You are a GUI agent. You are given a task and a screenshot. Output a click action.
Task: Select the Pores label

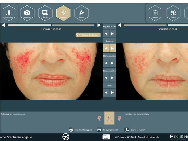pyautogui.click(x=109, y=86)
